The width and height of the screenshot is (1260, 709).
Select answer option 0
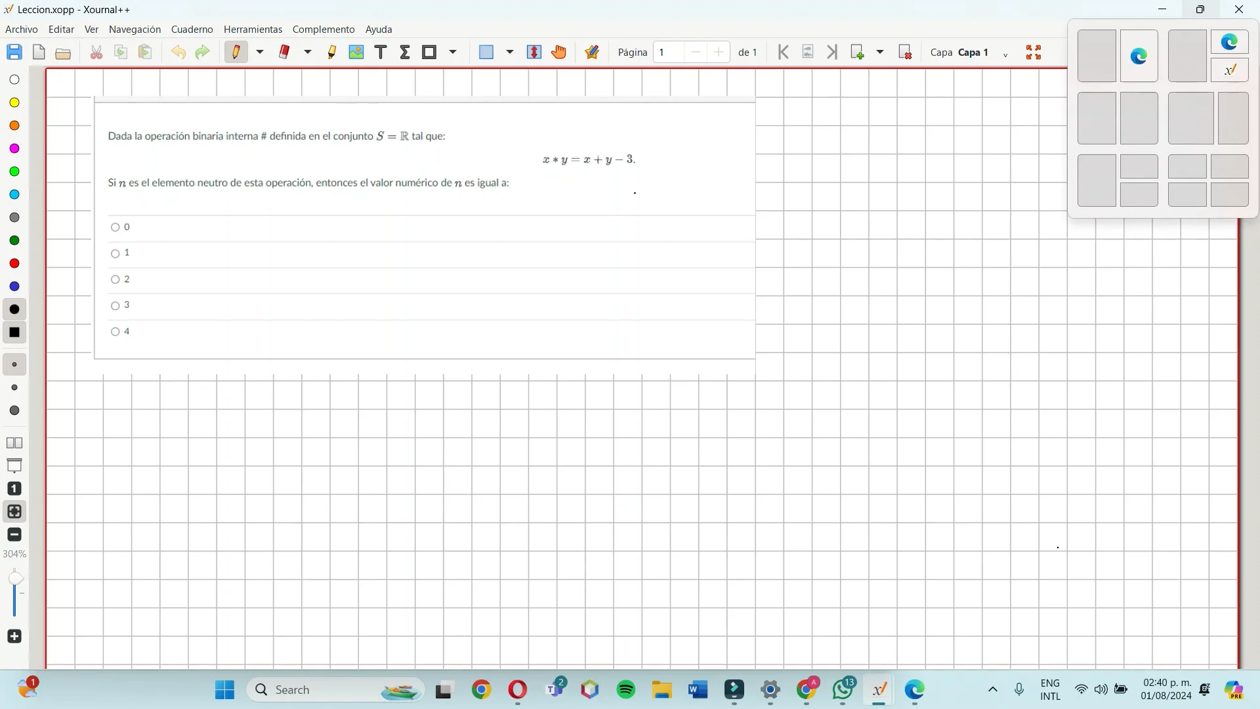point(115,227)
